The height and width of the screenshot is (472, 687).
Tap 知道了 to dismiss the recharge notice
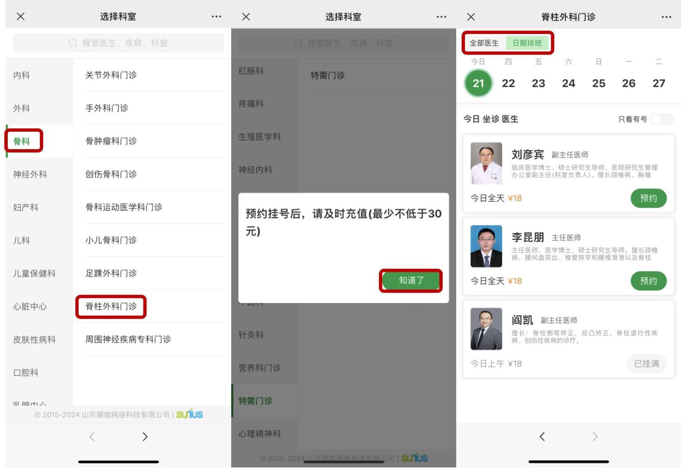click(411, 281)
